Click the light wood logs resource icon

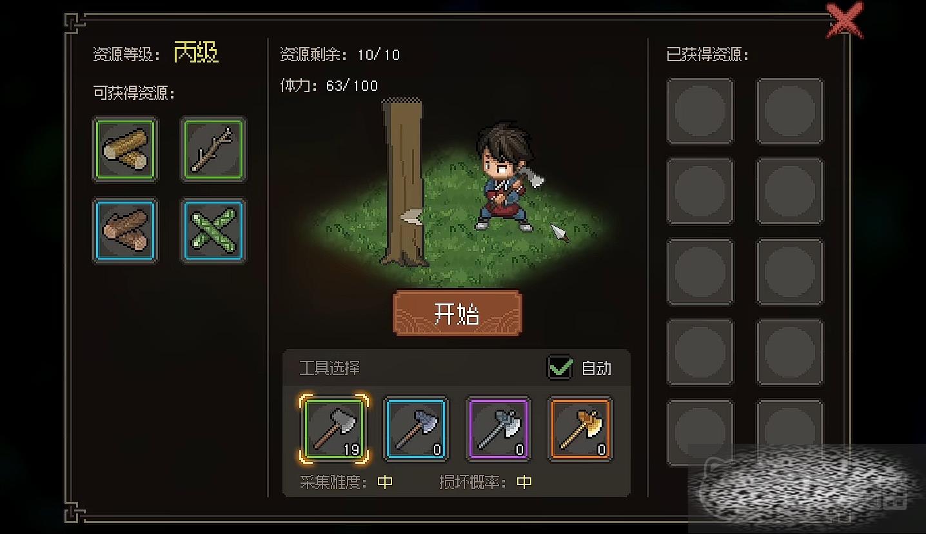(x=125, y=149)
